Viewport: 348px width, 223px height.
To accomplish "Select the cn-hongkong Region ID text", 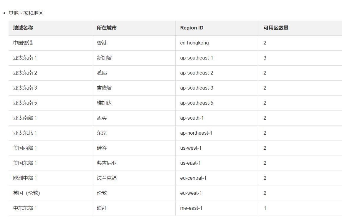I will [194, 43].
